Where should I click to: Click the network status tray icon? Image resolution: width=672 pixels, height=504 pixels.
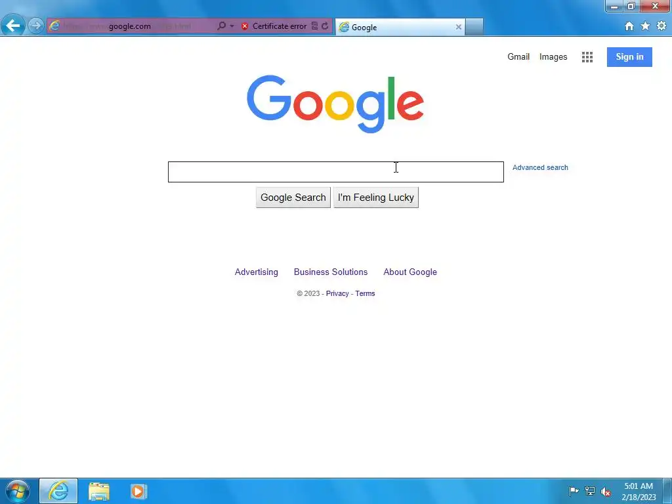click(590, 491)
